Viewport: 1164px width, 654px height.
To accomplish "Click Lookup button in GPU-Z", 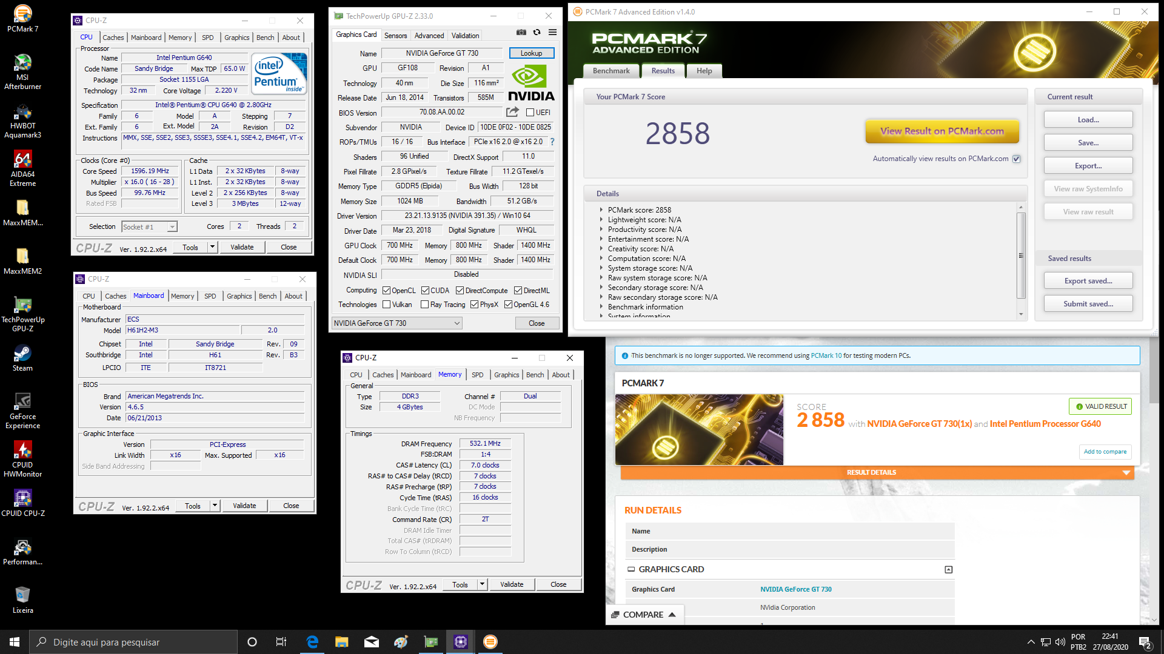I will pos(531,53).
